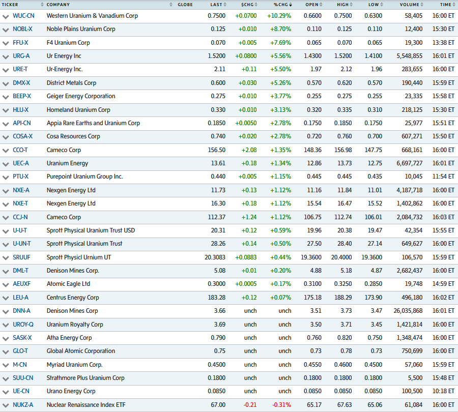Image resolution: width=458 pixels, height=412 pixels.
Task: Open the SRUUF ticker link
Action: coord(21,257)
